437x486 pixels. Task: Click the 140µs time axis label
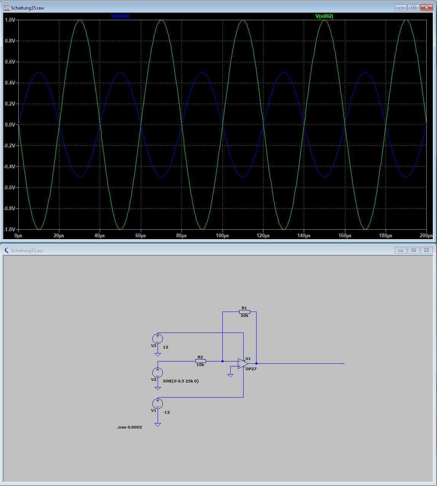304,236
